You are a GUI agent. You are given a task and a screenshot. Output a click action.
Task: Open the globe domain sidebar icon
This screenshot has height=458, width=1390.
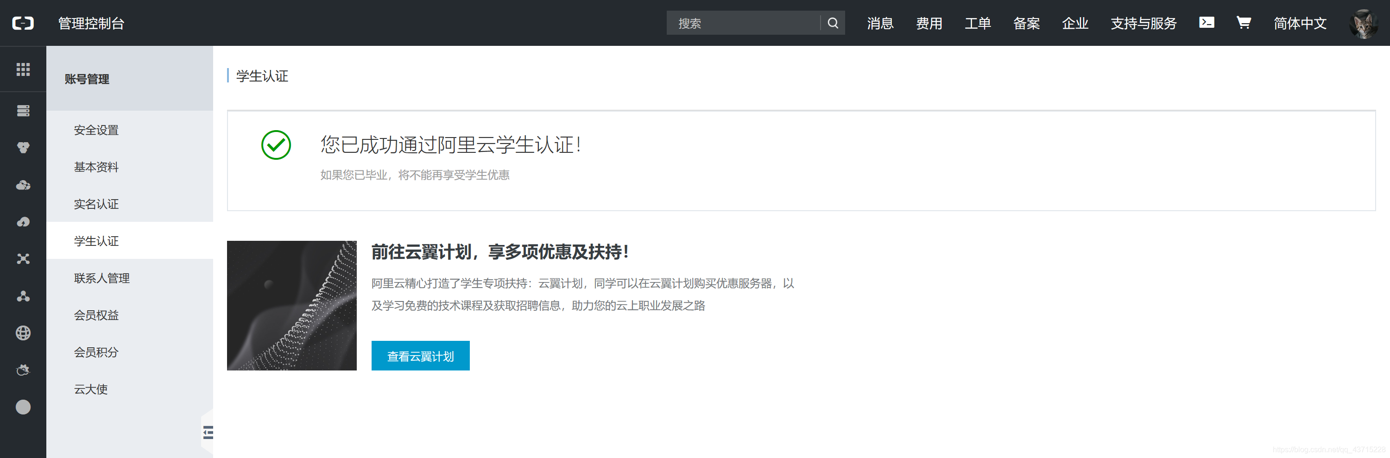point(23,333)
